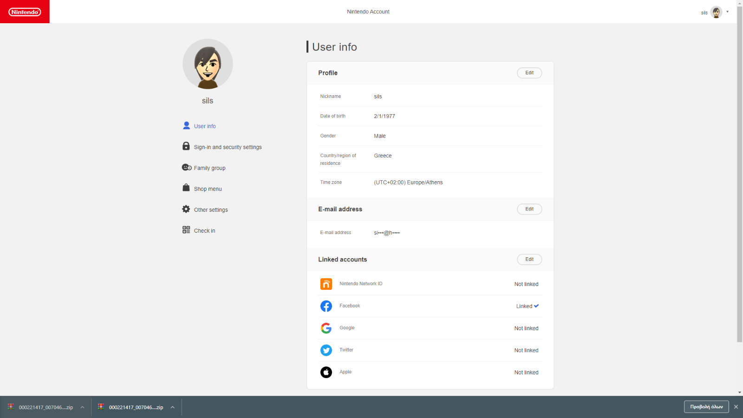Image resolution: width=743 pixels, height=418 pixels.
Task: Click the Google Not linked status
Action: (x=526, y=328)
